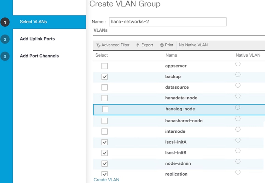Go to Add Uplink Ports step
The width and height of the screenshot is (265, 183).
pyautogui.click(x=37, y=39)
